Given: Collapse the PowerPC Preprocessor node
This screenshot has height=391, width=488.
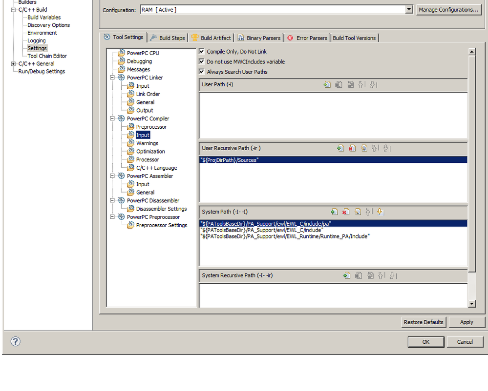Looking at the screenshot, I should coord(112,217).
